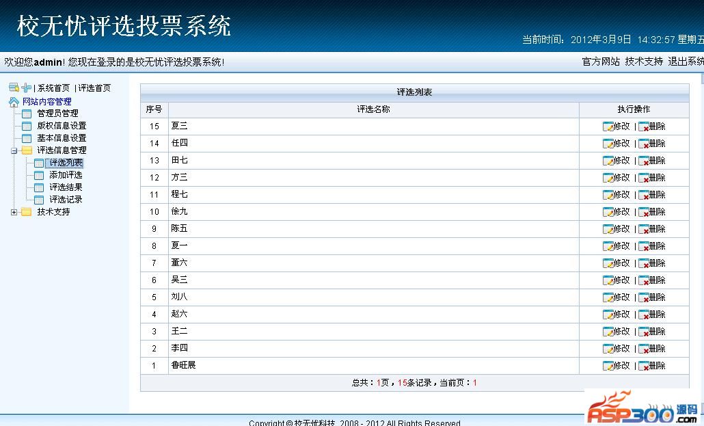
Task: Click 修改 text for row 王二
Action: tap(622, 331)
